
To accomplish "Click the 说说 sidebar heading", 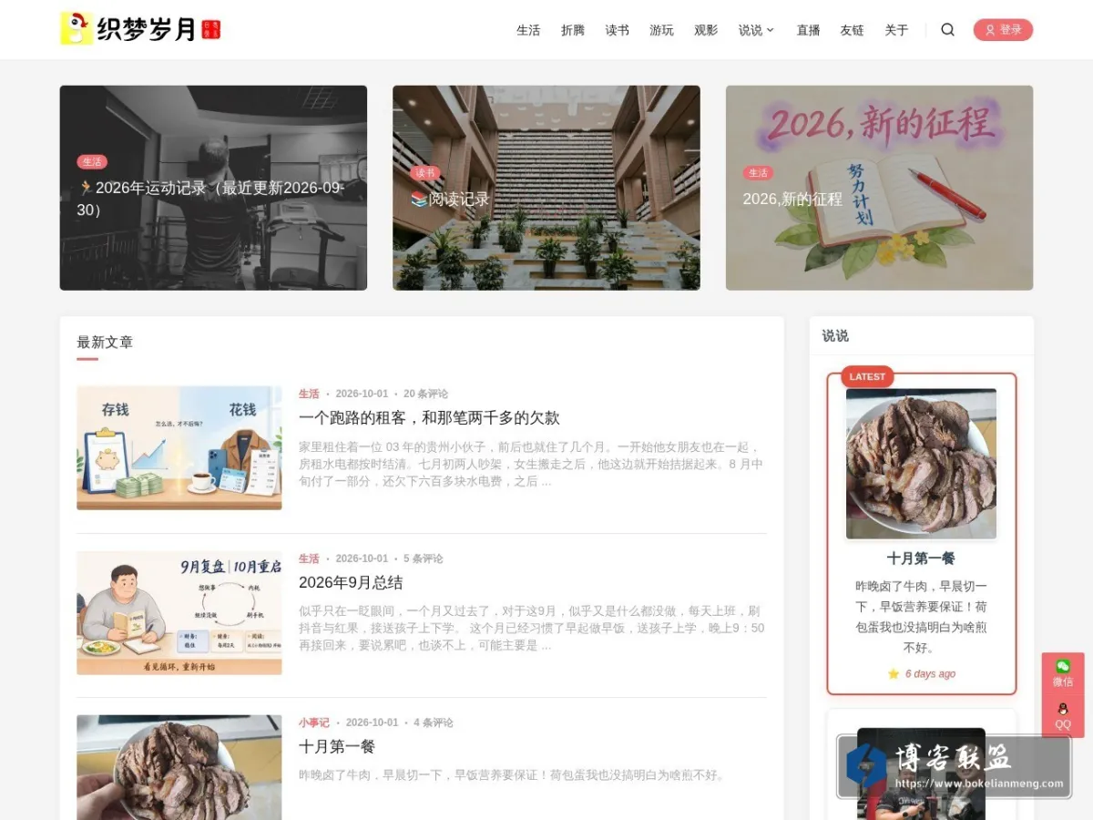I will pyautogui.click(x=835, y=335).
